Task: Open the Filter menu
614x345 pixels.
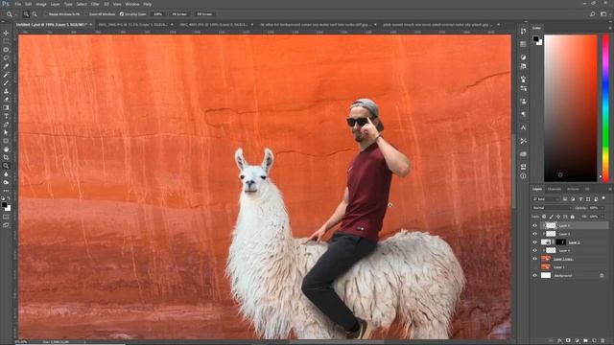Action: [x=95, y=4]
